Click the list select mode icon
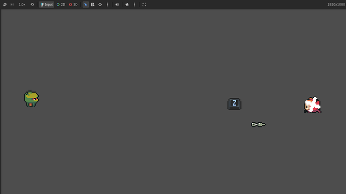 pos(93,5)
